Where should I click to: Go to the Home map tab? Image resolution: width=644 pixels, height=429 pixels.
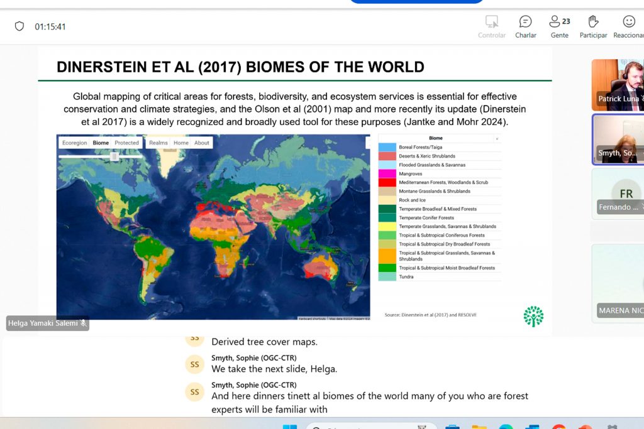tap(181, 143)
